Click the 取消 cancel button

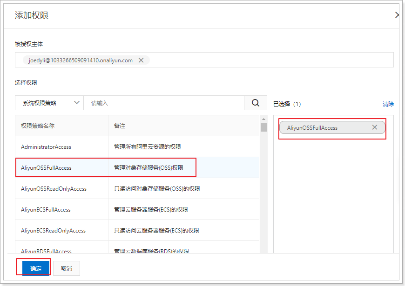click(x=66, y=268)
